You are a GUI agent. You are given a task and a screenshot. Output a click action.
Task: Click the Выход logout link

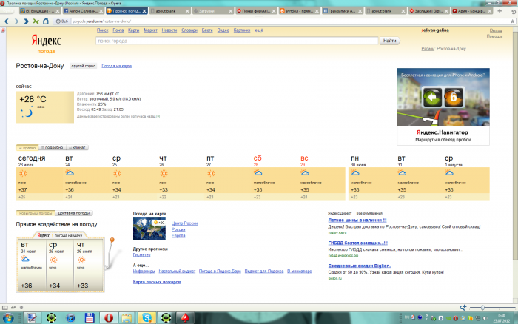coord(496,30)
